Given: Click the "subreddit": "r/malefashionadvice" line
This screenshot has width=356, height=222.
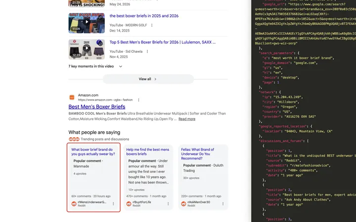Looking at the screenshot, I should 298,165.
